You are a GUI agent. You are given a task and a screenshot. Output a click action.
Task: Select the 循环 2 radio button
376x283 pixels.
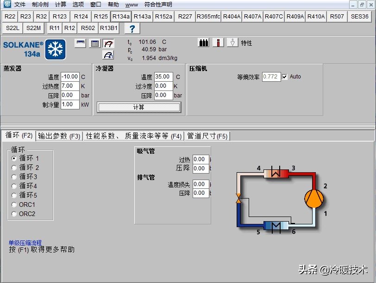click(14, 168)
